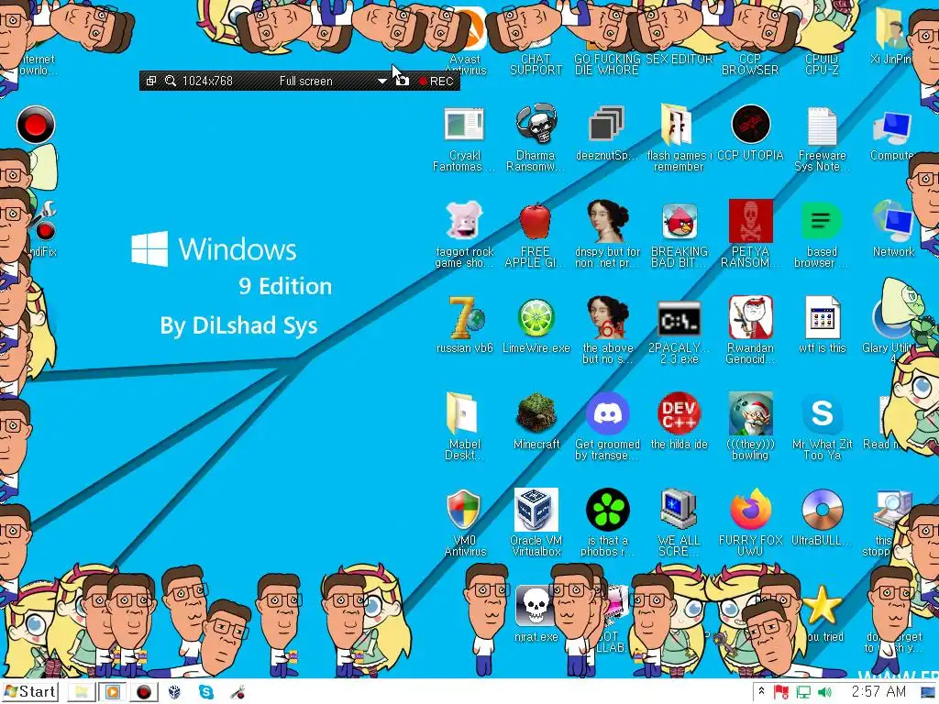Screen dimensions: 939x704
Task: Open the njrat.exe skull icon
Action: (535, 606)
